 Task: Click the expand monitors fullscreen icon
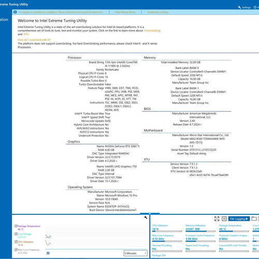point(217,219)
